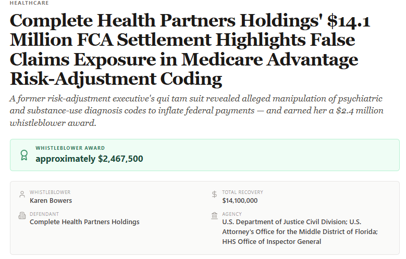Screen dimensions: 406x259
Task: Click the award ribbon icon
Action: pyautogui.click(x=24, y=155)
